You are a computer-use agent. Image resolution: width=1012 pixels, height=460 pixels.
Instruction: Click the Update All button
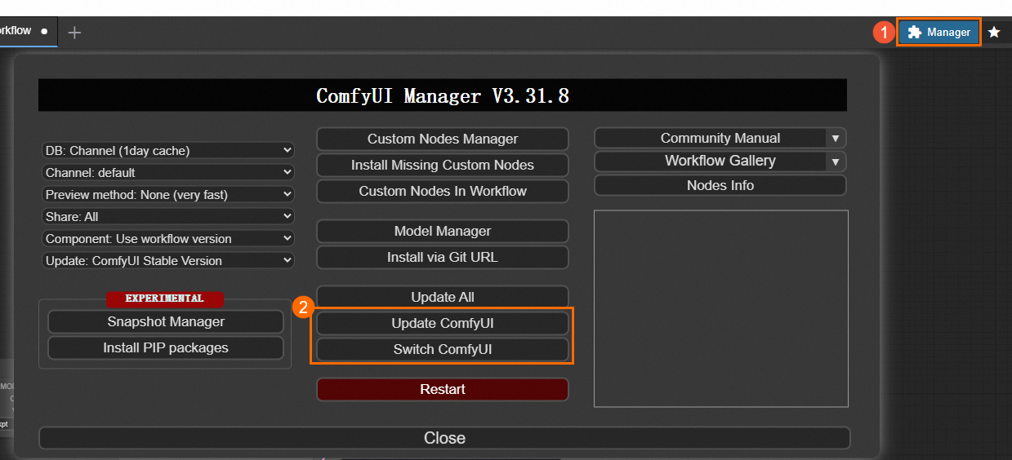tap(443, 297)
